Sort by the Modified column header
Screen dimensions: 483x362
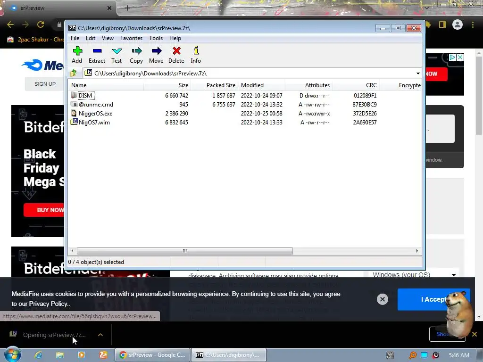click(x=261, y=85)
